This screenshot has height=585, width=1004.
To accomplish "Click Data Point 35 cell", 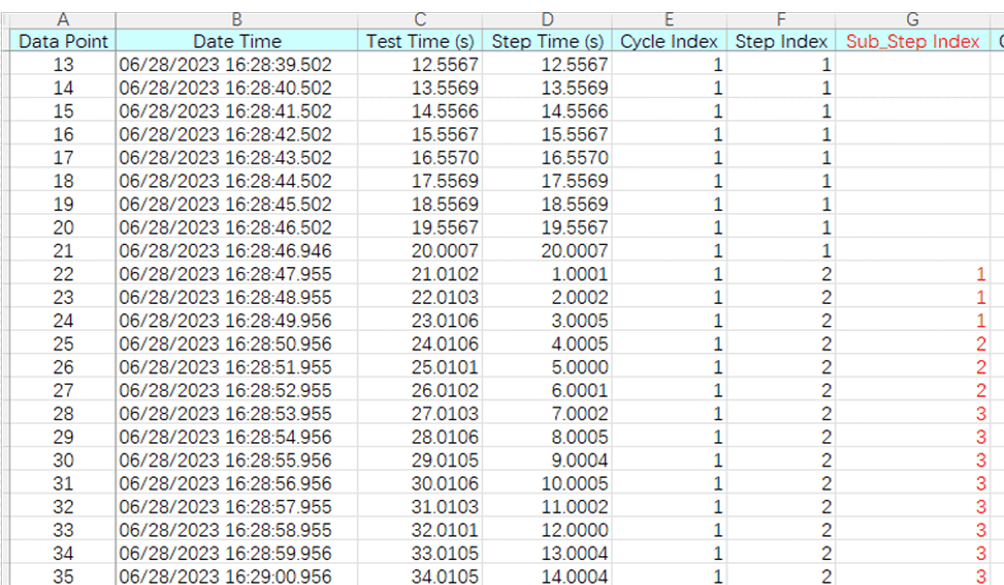I will click(x=63, y=577).
